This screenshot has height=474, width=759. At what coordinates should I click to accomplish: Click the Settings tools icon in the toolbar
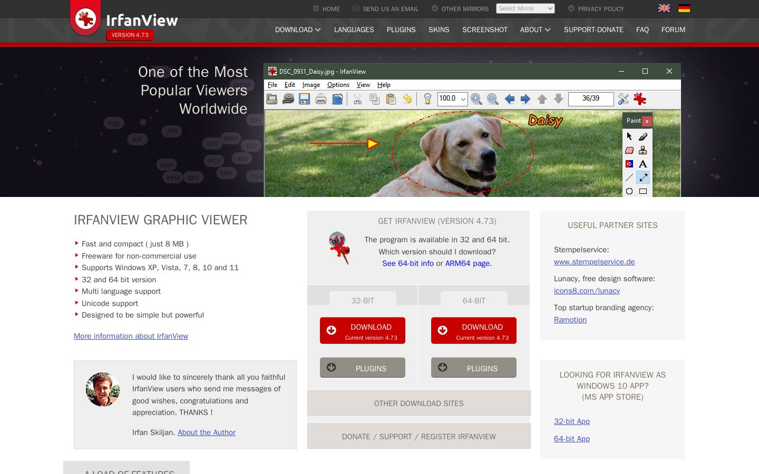pos(624,99)
